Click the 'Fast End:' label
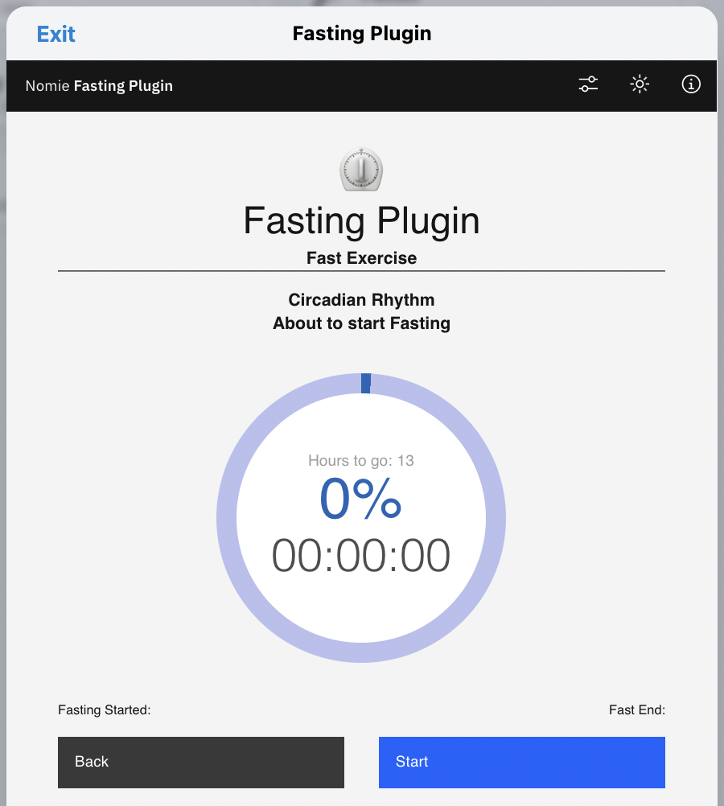The height and width of the screenshot is (806, 724). (637, 710)
